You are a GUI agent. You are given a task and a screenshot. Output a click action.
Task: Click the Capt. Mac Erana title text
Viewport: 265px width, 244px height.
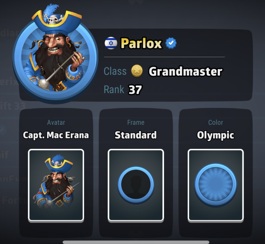[56, 135]
